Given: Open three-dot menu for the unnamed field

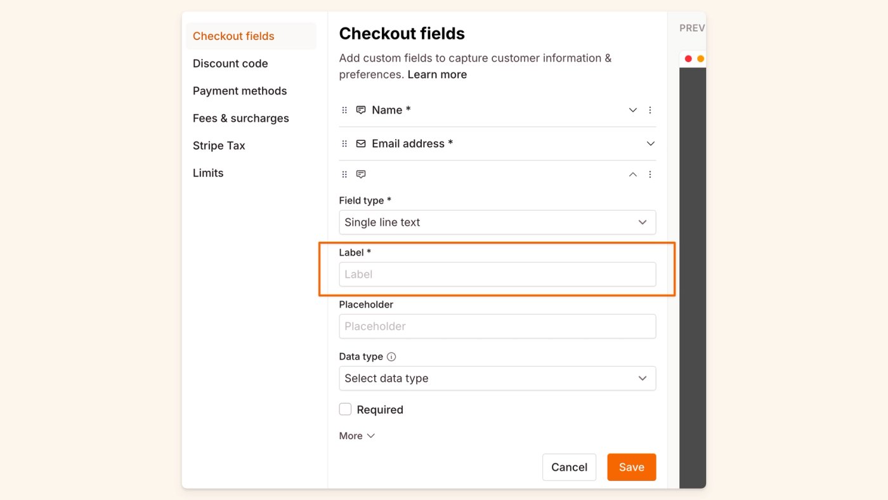Looking at the screenshot, I should pyautogui.click(x=650, y=174).
